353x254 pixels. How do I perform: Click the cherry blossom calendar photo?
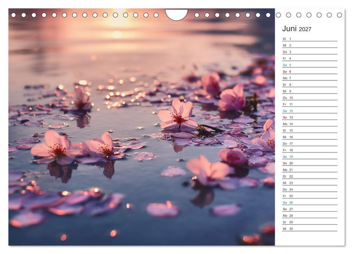pyautogui.click(x=142, y=127)
